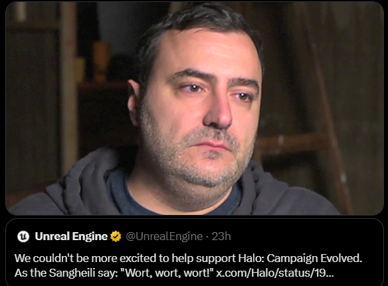
Task: Click the man's face in the image
Action: (198, 109)
